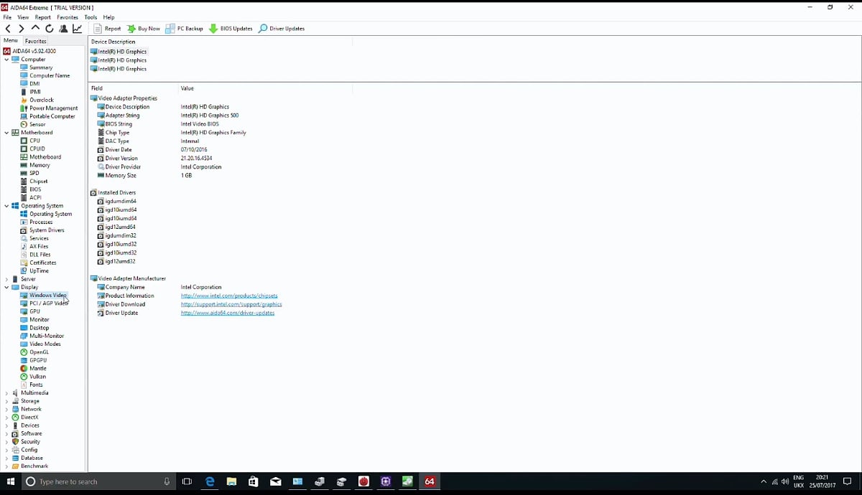Click the refresh icon in the toolbar
This screenshot has width=862, height=495.
[49, 29]
